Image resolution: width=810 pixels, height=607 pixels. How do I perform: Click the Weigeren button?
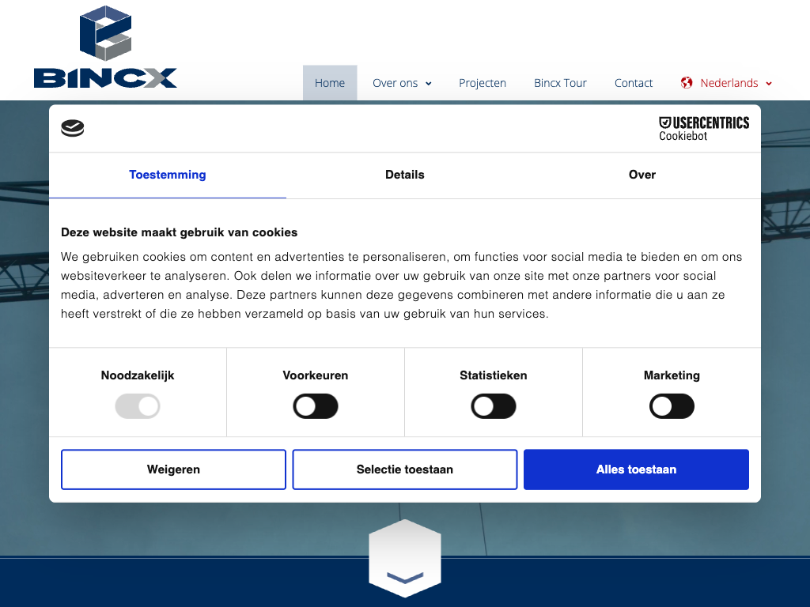tap(173, 469)
